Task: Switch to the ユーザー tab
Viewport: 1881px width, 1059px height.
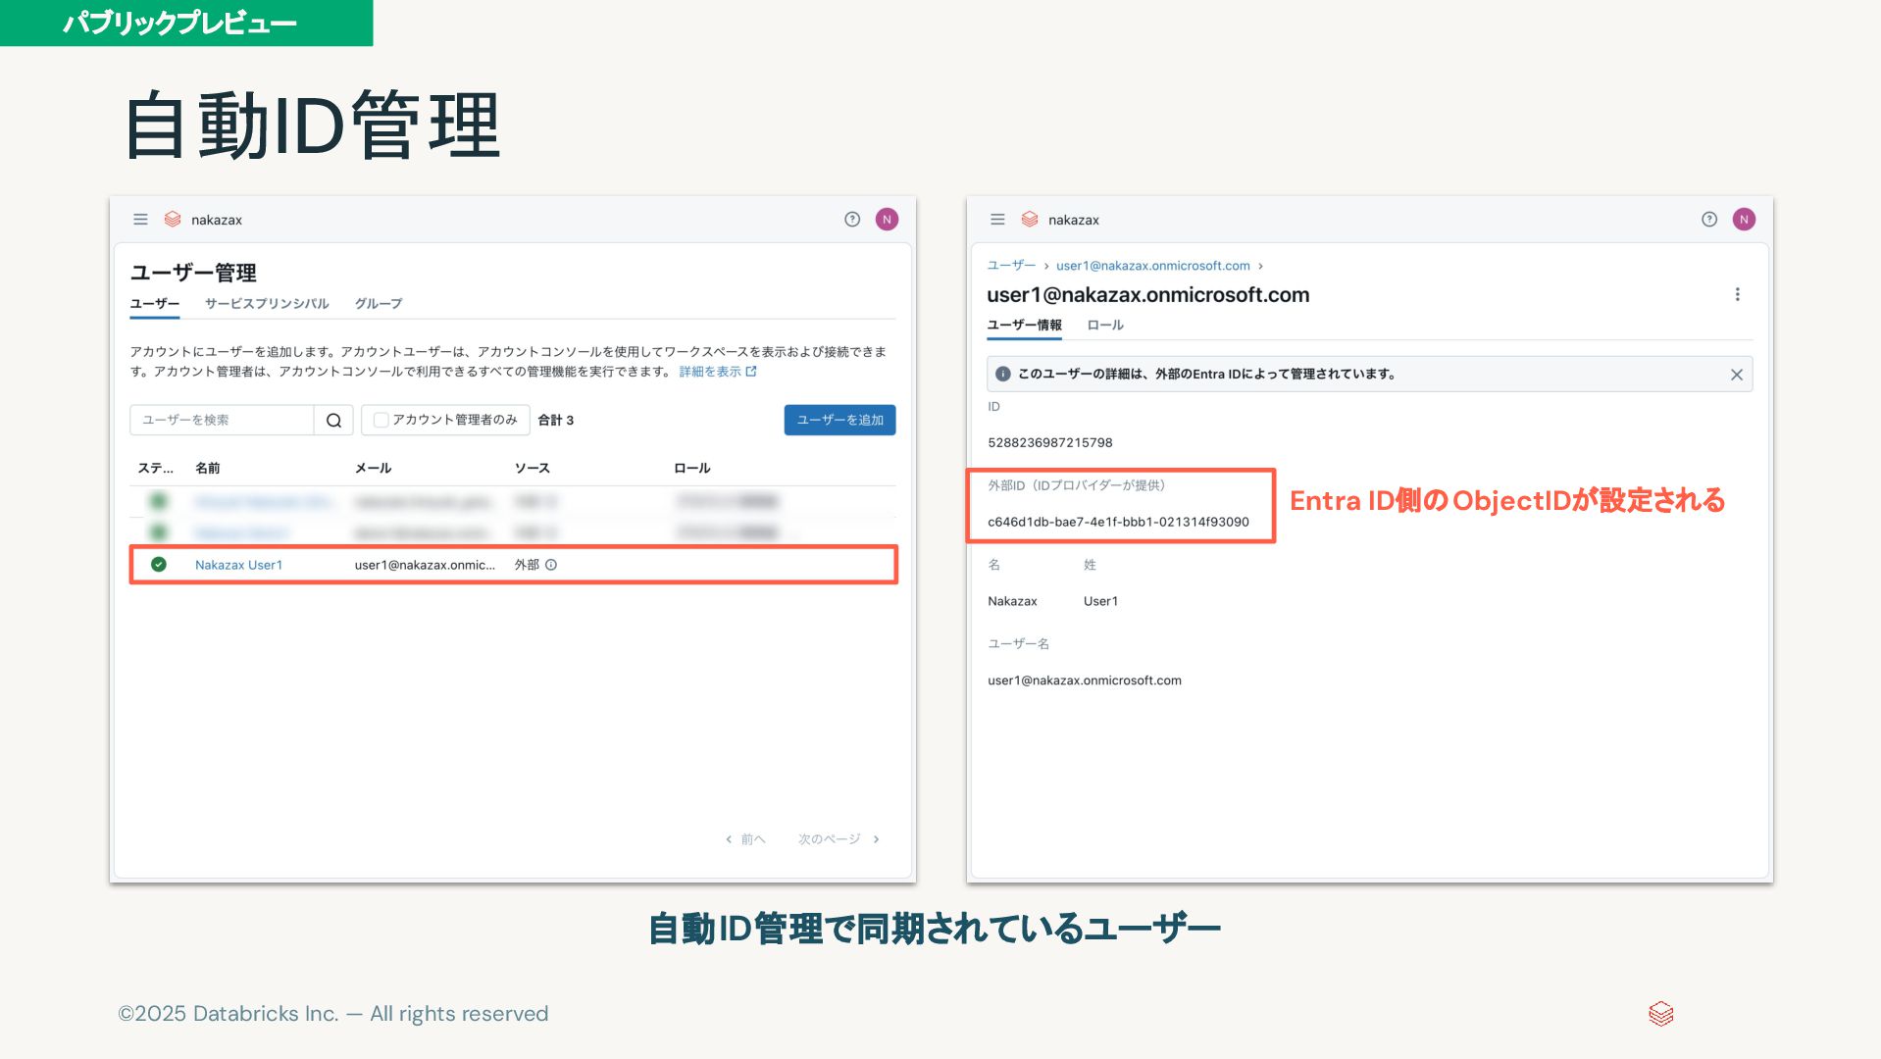Action: 154,304
